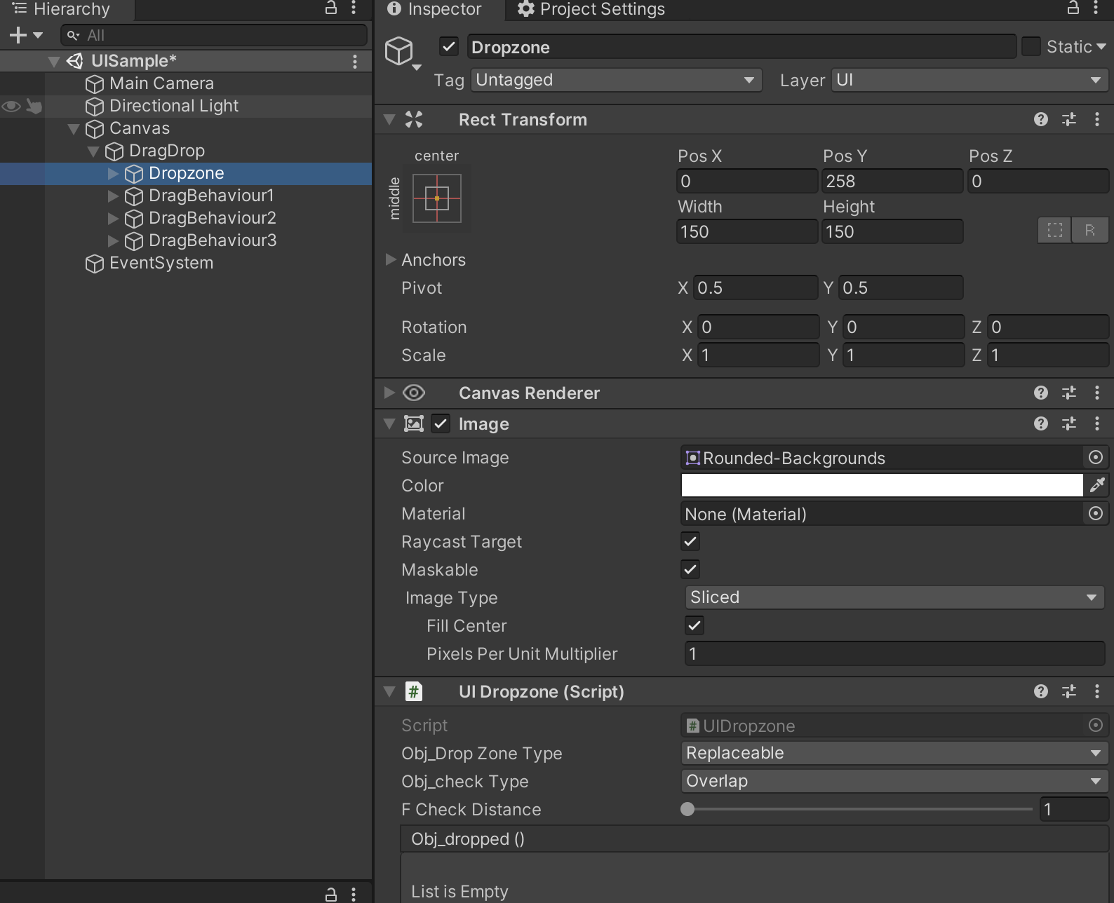This screenshot has width=1114, height=903.
Task: Open Canvas Renderer options menu
Action: 1097,393
